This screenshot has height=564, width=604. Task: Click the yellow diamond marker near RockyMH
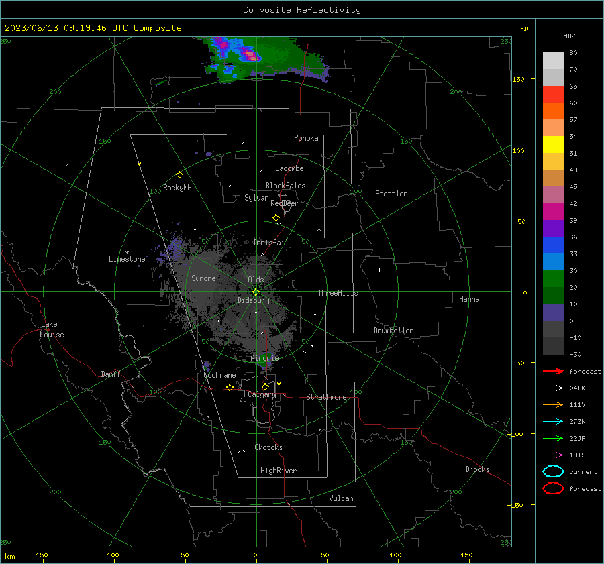179,175
